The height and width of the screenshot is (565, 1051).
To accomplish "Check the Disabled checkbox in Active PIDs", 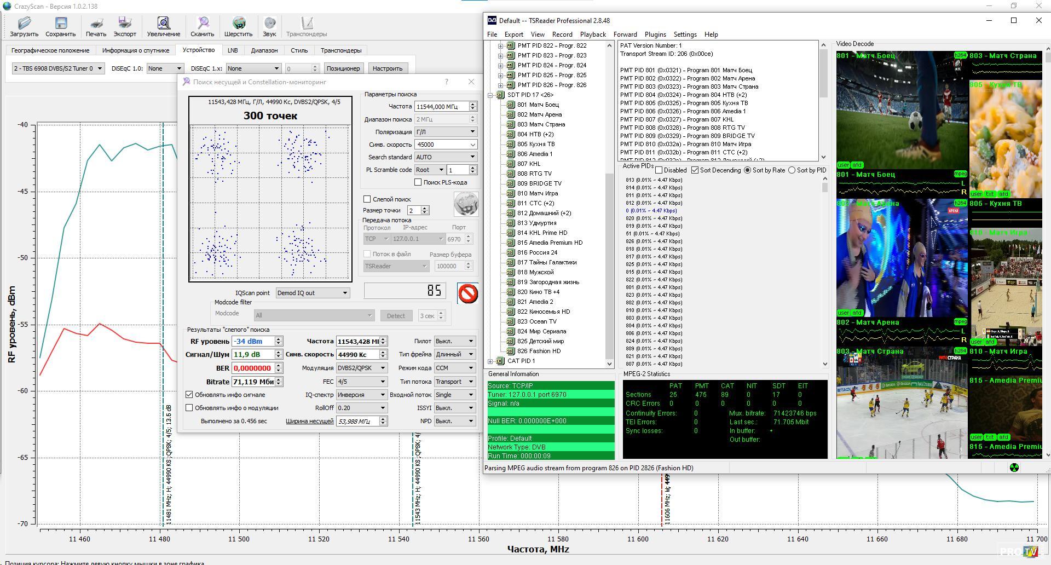I will 659,170.
